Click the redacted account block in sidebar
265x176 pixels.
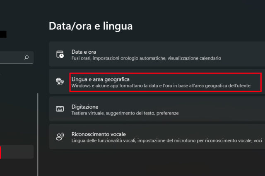coord(3,34)
